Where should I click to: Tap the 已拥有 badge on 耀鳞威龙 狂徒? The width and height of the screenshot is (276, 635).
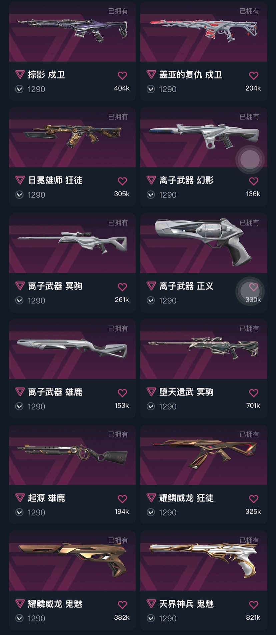tap(249, 434)
